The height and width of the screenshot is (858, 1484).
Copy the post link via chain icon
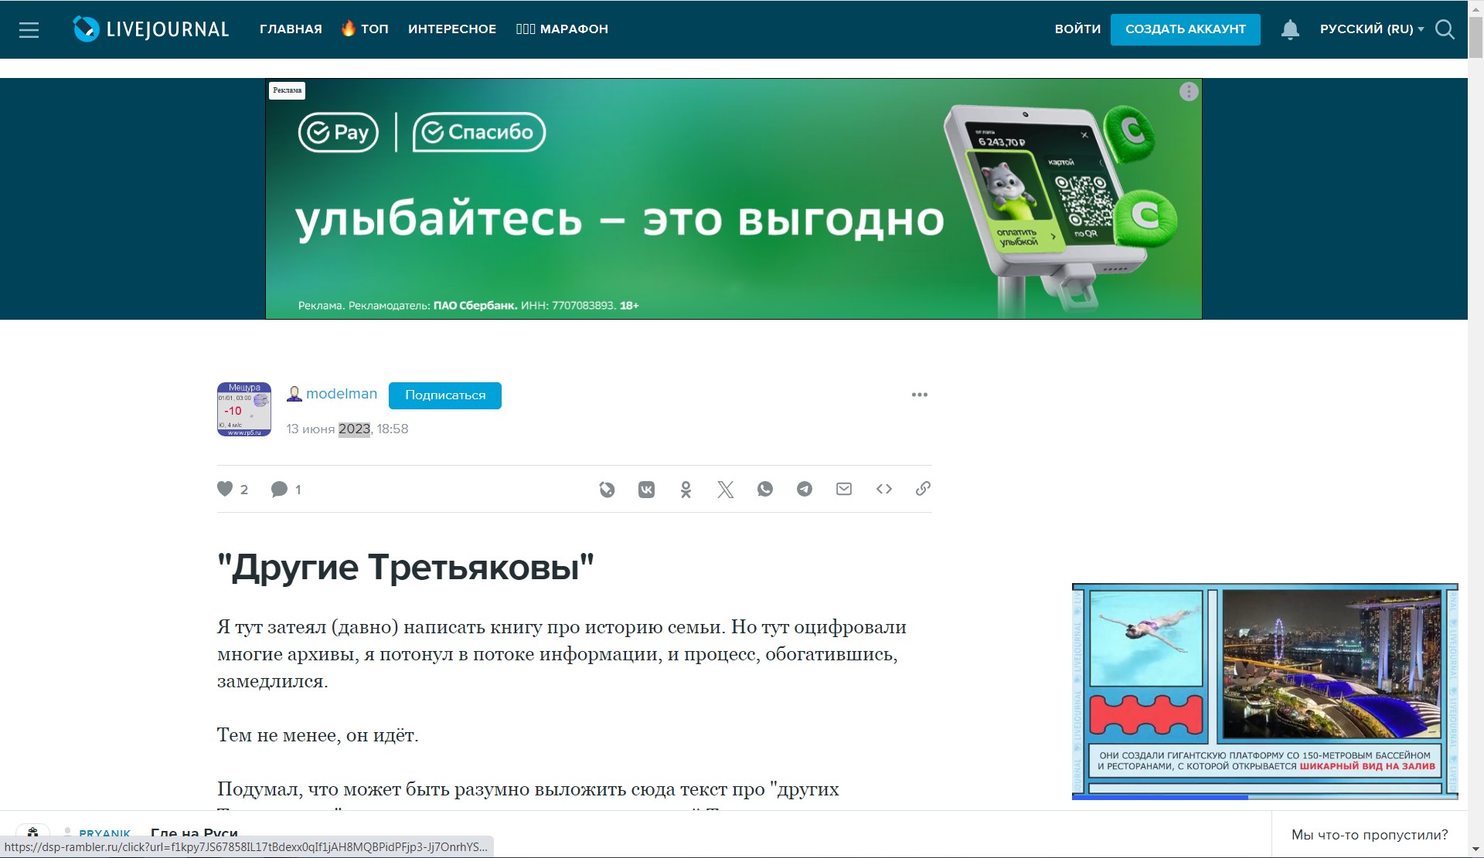(923, 489)
